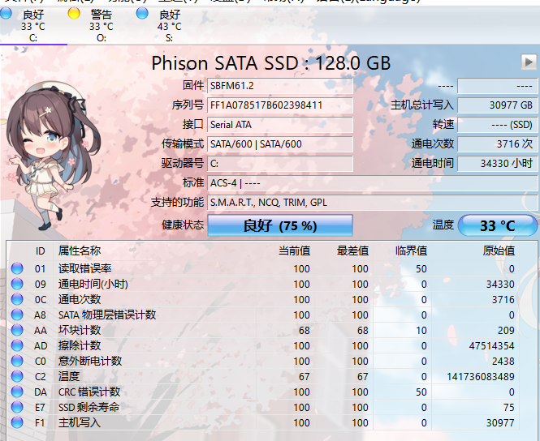The width and height of the screenshot is (540, 441).
Task: Go to next disk with arrow button
Action: click(529, 62)
